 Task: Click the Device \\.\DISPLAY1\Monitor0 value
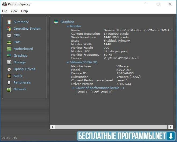coord(121,58)
